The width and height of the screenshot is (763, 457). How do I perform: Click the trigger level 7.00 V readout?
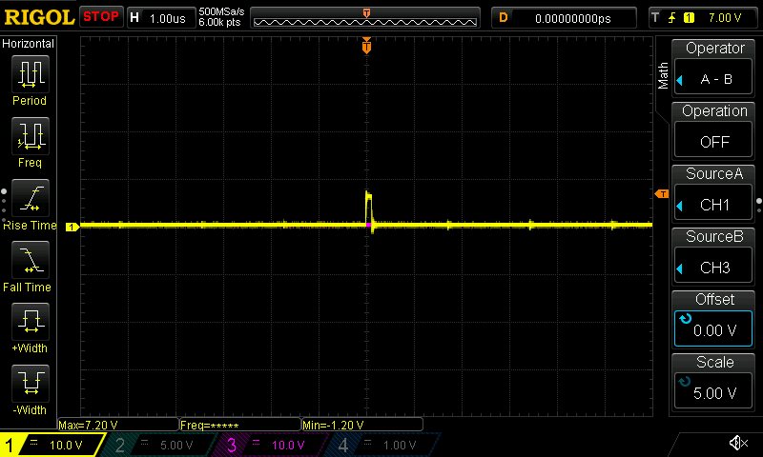tap(725, 18)
